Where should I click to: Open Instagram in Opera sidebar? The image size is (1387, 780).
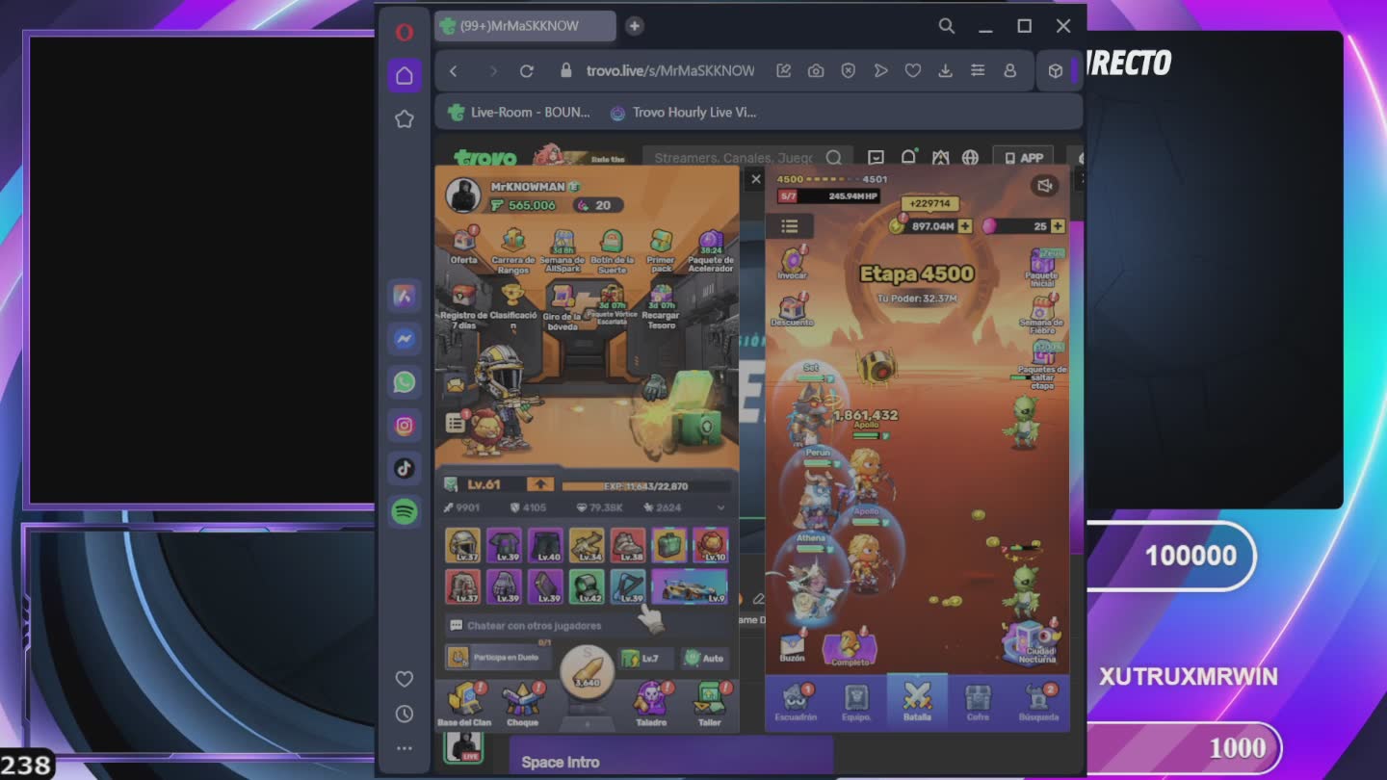(x=405, y=426)
